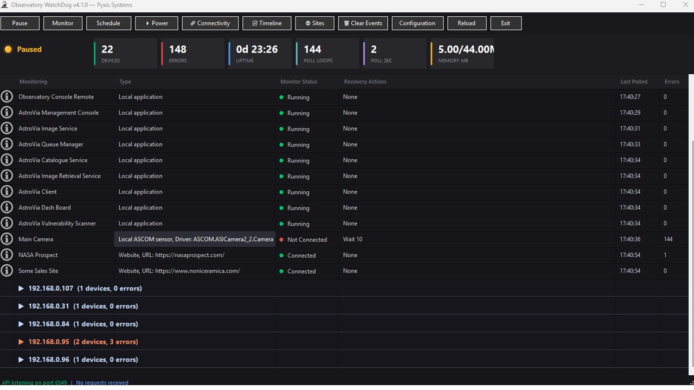Screen dimensions: 694x390
Task: Select the AstroVia Dash Board row name
Action: coord(44,207)
